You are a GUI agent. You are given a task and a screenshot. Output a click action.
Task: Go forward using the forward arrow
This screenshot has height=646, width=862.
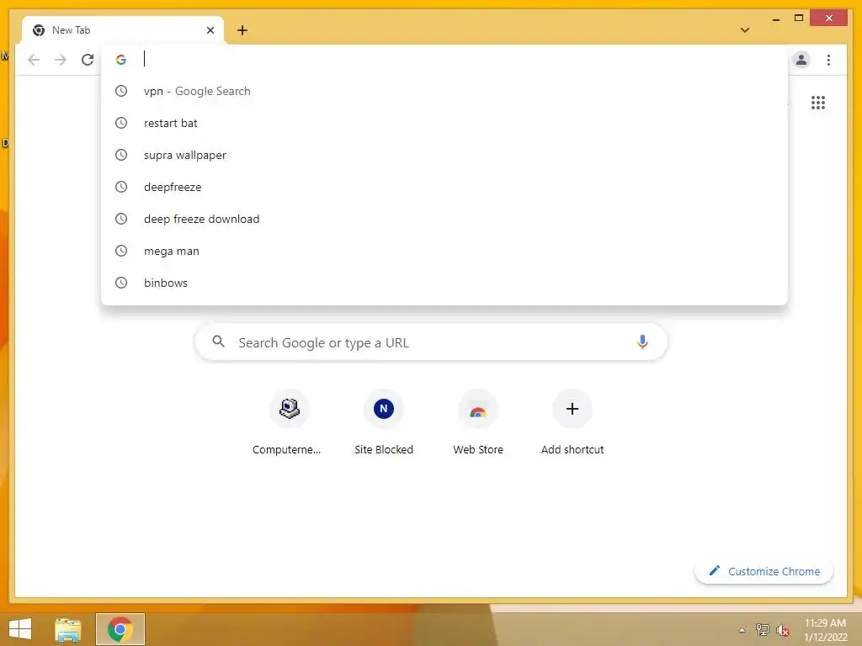coord(61,60)
